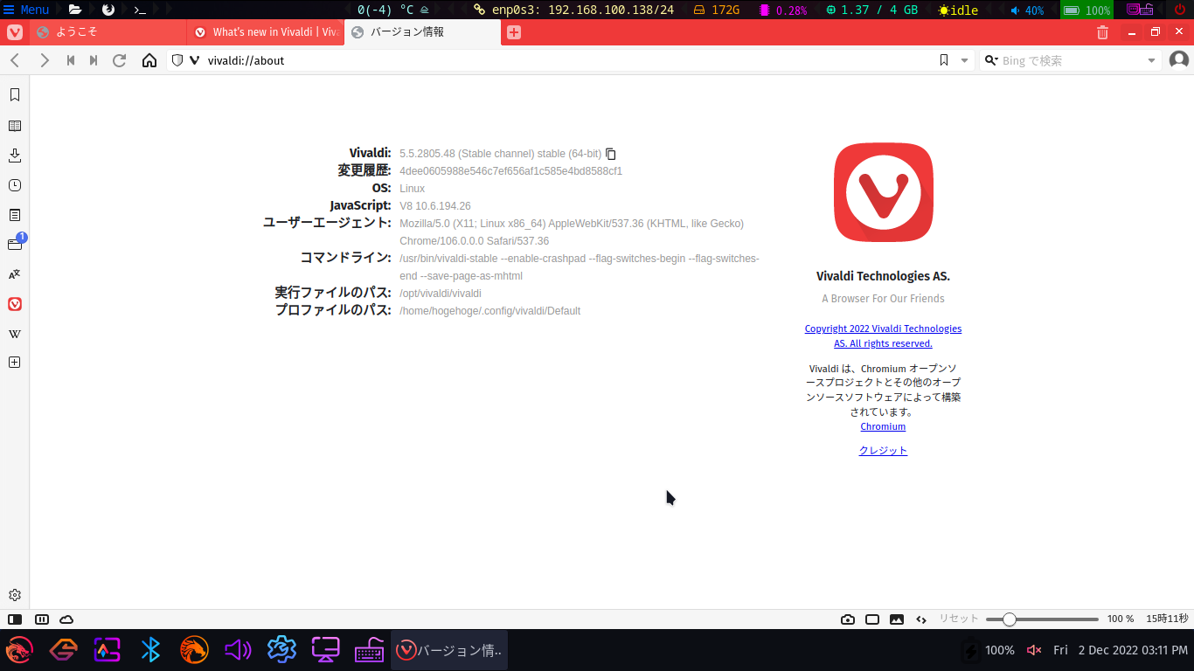Open the tracker blocker shield icon
The height and width of the screenshot is (671, 1194).
pos(177,60)
